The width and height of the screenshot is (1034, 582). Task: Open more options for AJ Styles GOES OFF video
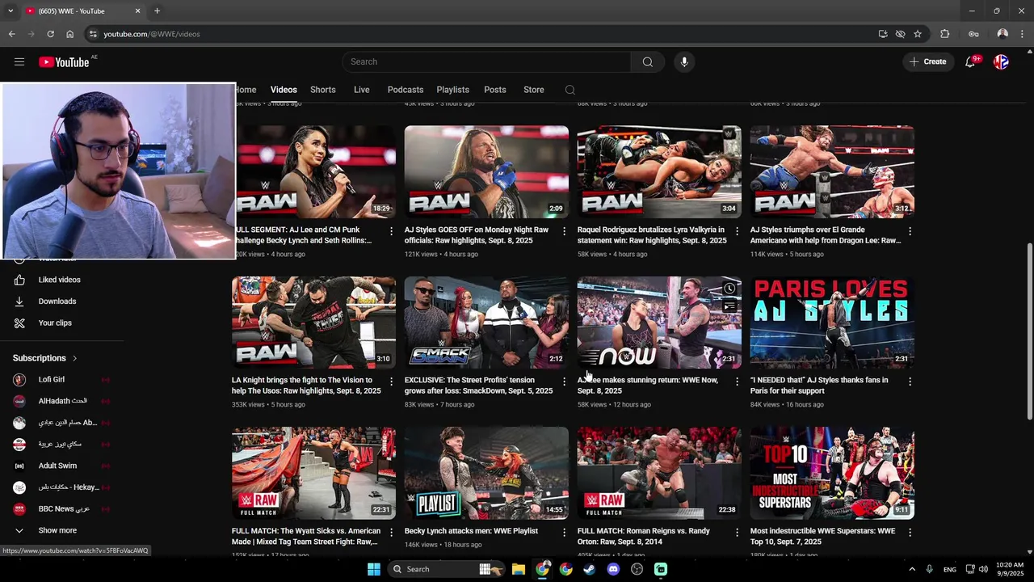pos(564,231)
